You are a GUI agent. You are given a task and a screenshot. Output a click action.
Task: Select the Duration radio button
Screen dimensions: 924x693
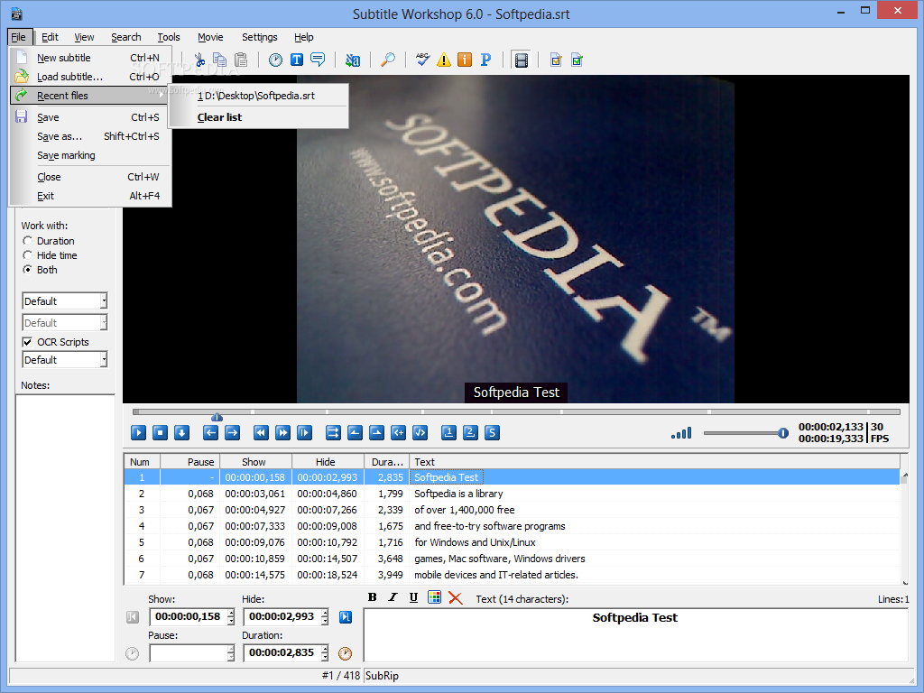point(27,241)
